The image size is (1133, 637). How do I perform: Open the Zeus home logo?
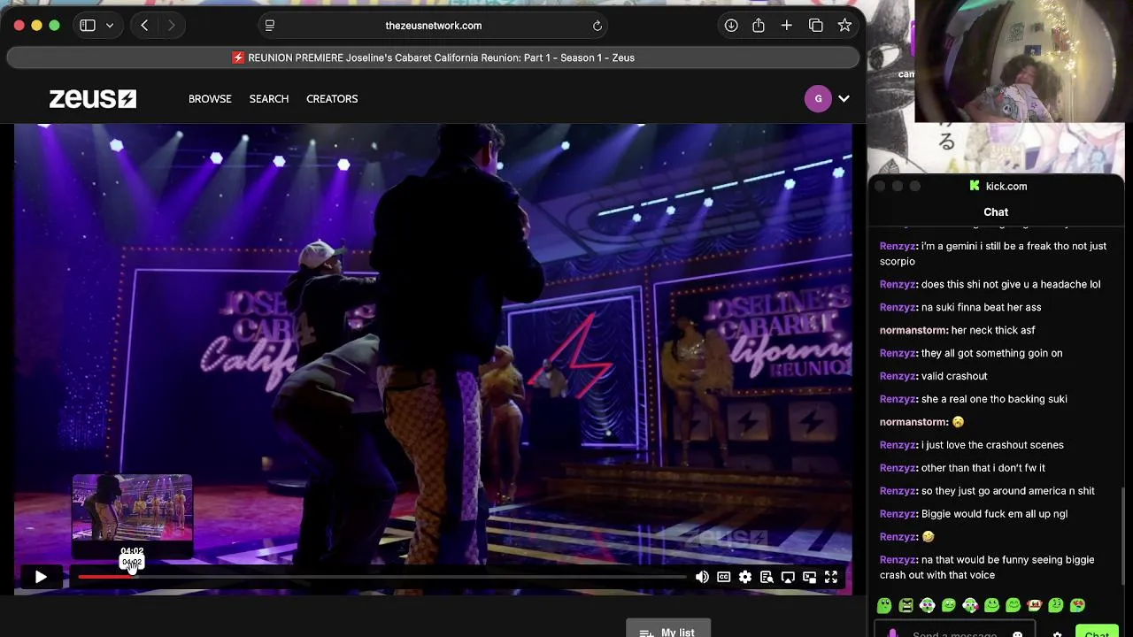point(93,98)
